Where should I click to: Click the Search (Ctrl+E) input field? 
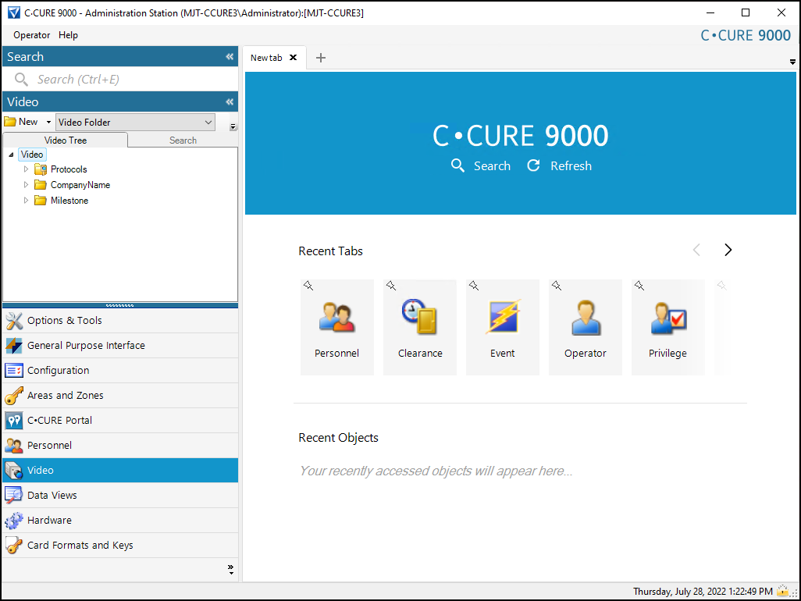tap(125, 80)
